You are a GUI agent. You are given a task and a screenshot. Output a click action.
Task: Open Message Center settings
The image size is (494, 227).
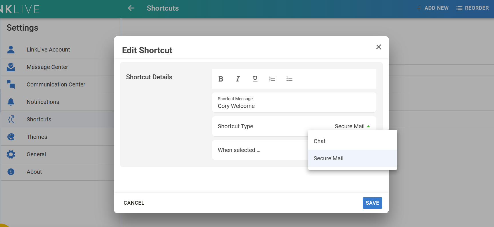[47, 67]
